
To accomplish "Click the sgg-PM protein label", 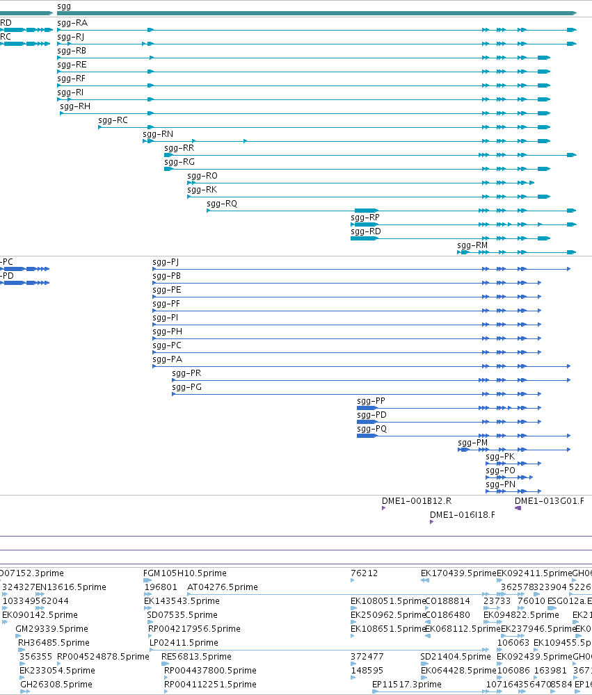I will tap(472, 442).
